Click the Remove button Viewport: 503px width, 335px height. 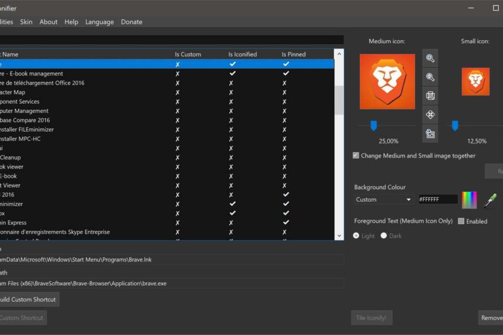491,318
